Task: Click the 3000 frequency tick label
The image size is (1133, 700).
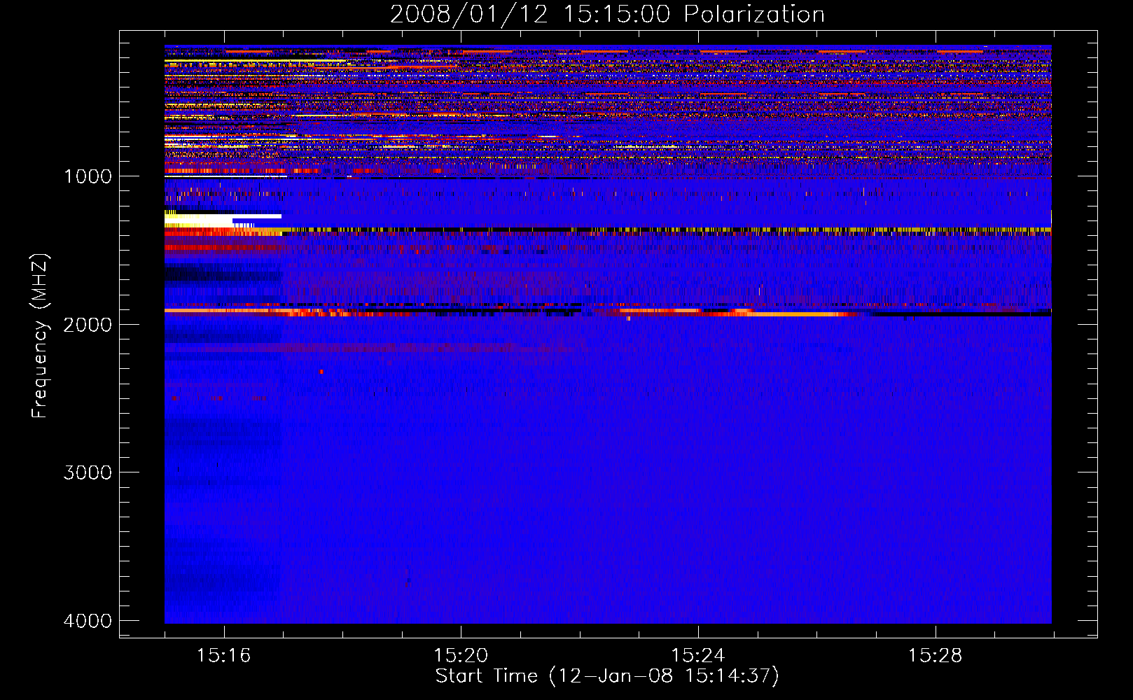Action: click(x=88, y=472)
